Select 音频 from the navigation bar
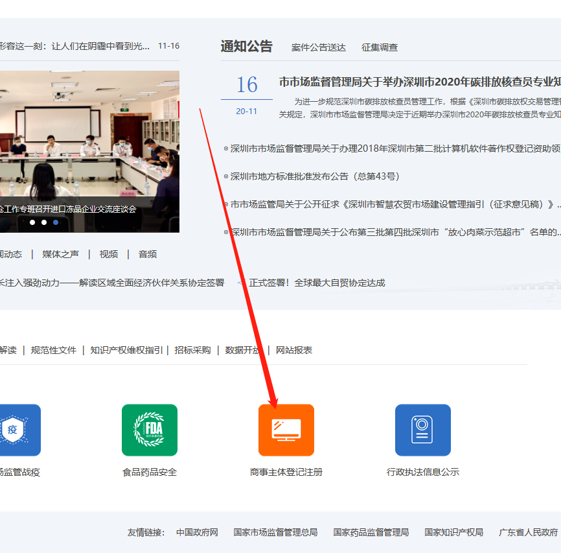The image size is (561, 553). pyautogui.click(x=147, y=253)
